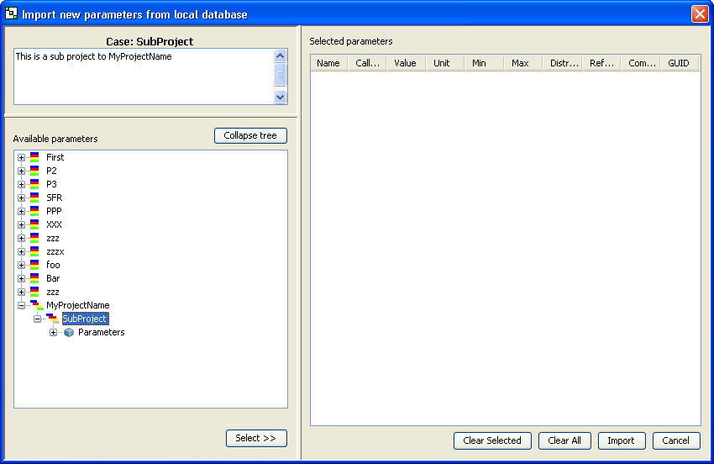Collapse the SubProject tree node

coord(37,319)
